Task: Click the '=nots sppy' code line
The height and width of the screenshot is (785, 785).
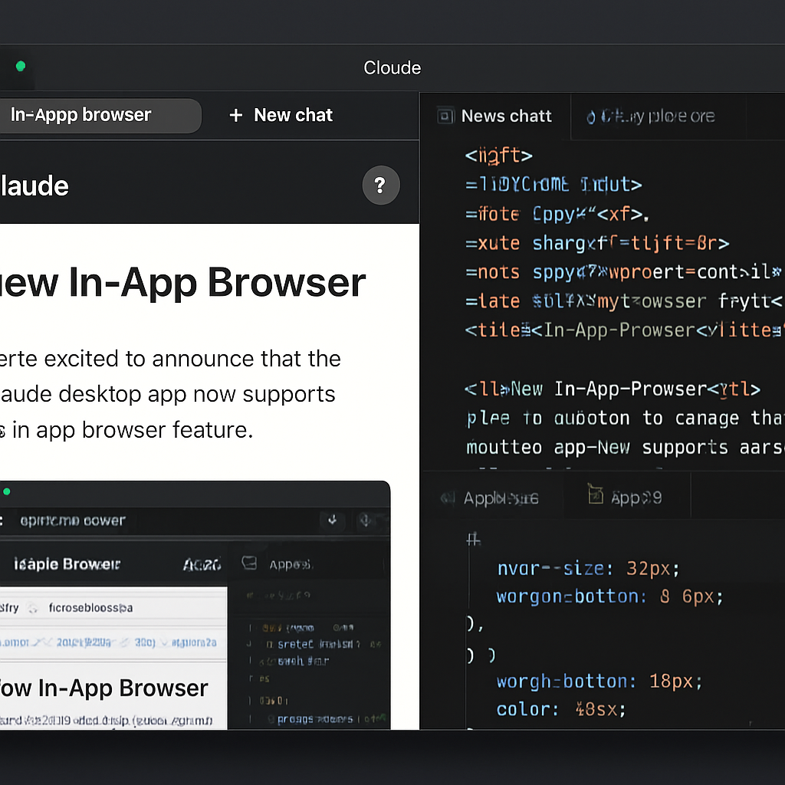Action: tap(623, 272)
